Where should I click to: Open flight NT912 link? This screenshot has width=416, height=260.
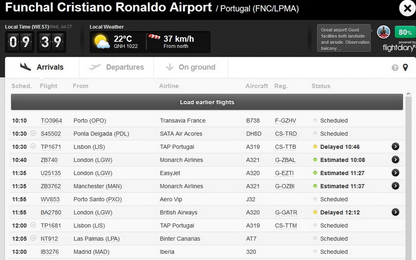(x=49, y=239)
